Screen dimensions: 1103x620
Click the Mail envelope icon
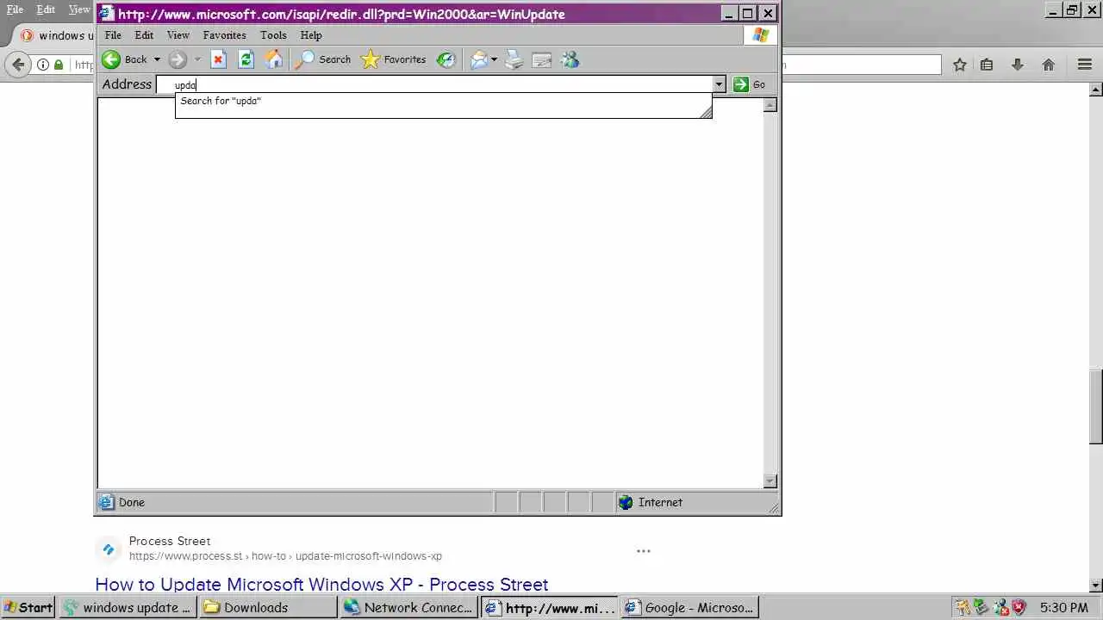pyautogui.click(x=479, y=59)
